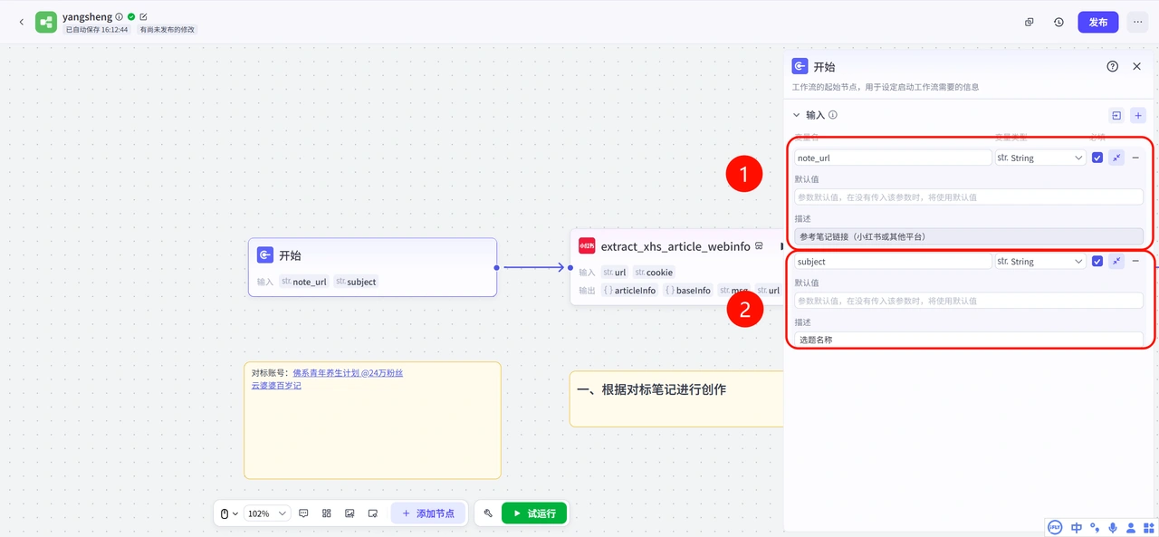Click the edit pencil icon next to yangsheng
The width and height of the screenshot is (1159, 537).
[x=144, y=16]
